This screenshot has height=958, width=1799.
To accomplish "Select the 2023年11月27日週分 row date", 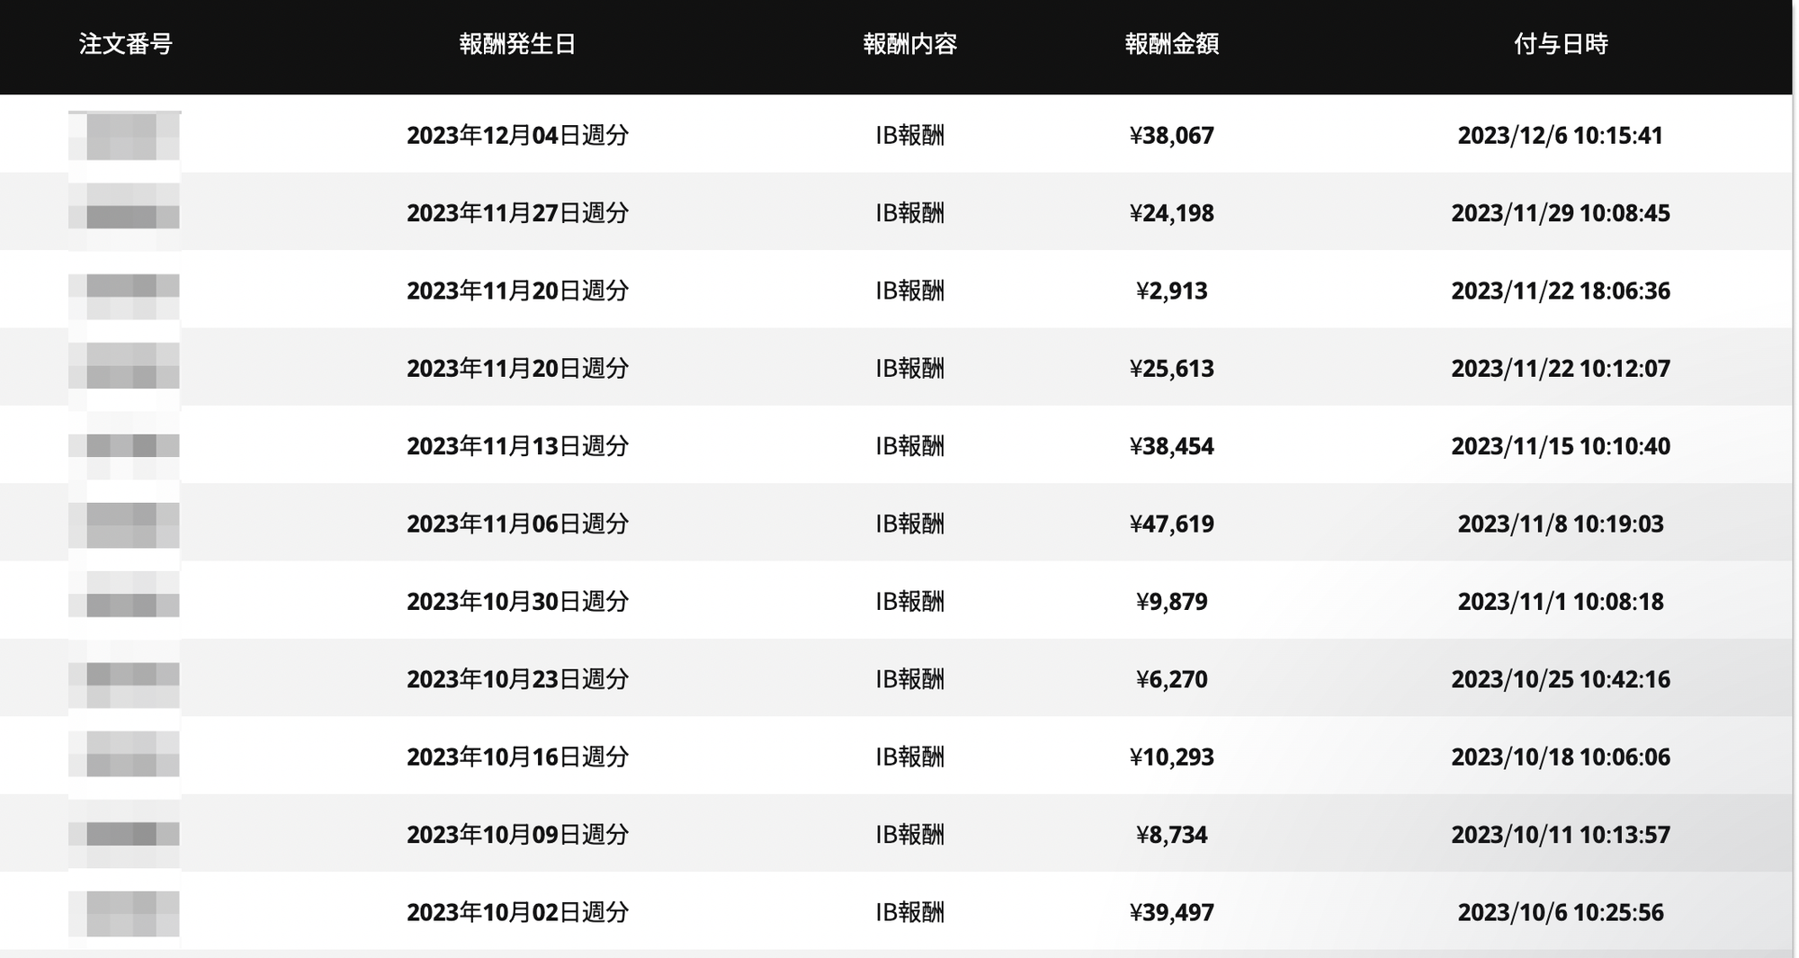I will [517, 213].
